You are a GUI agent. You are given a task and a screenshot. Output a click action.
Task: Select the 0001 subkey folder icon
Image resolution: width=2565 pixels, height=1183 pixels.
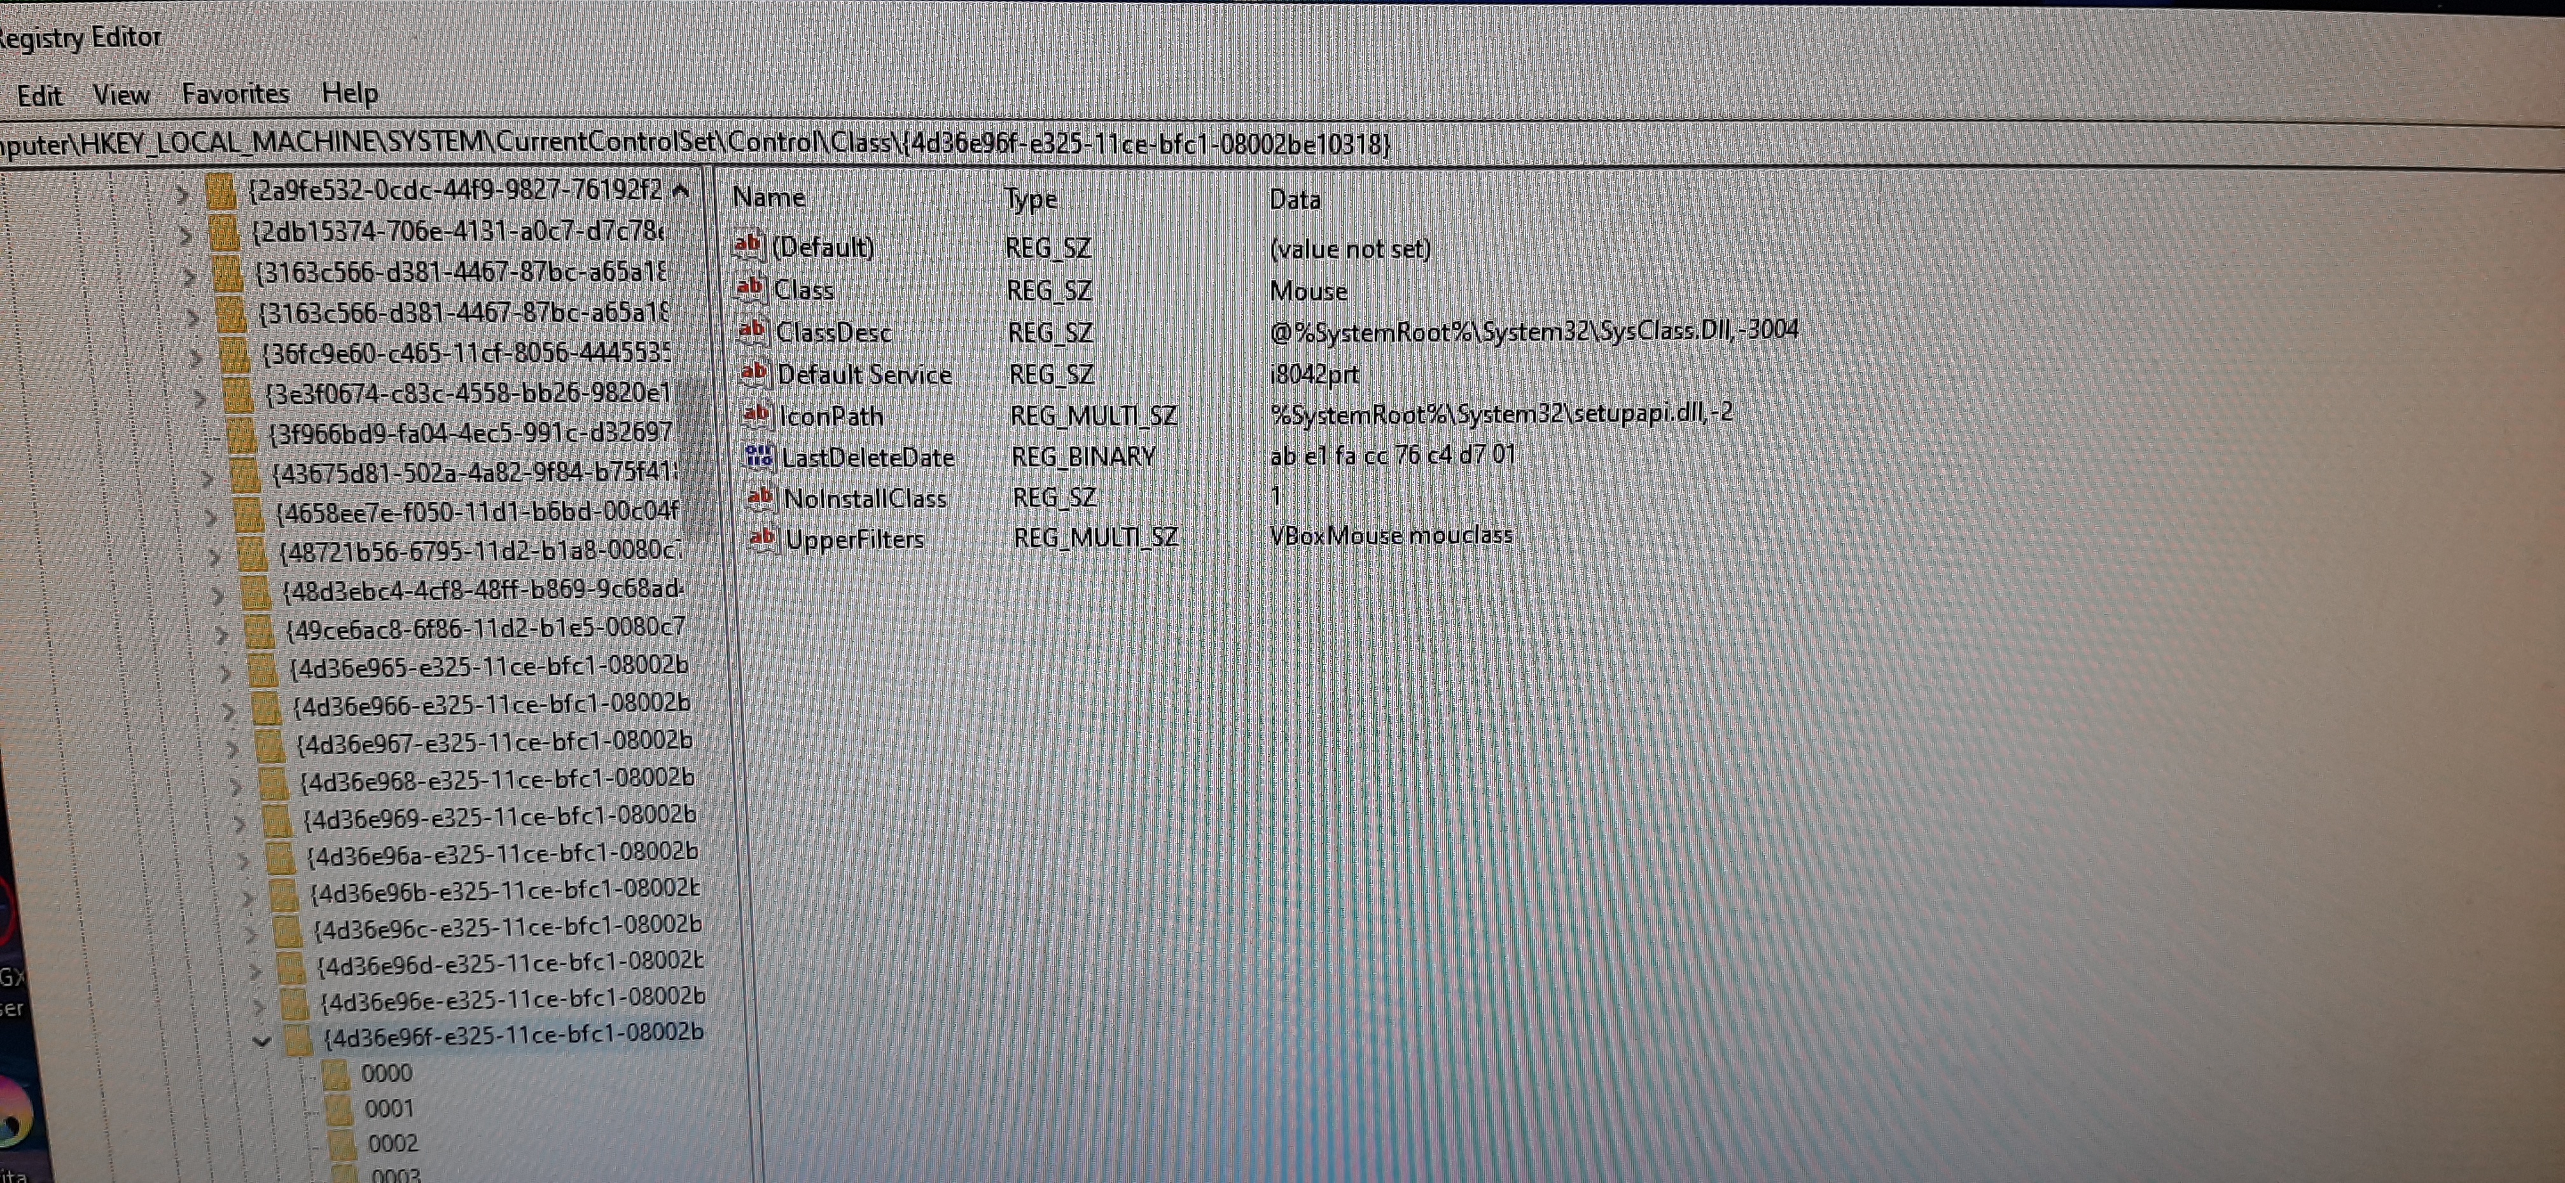click(338, 1109)
